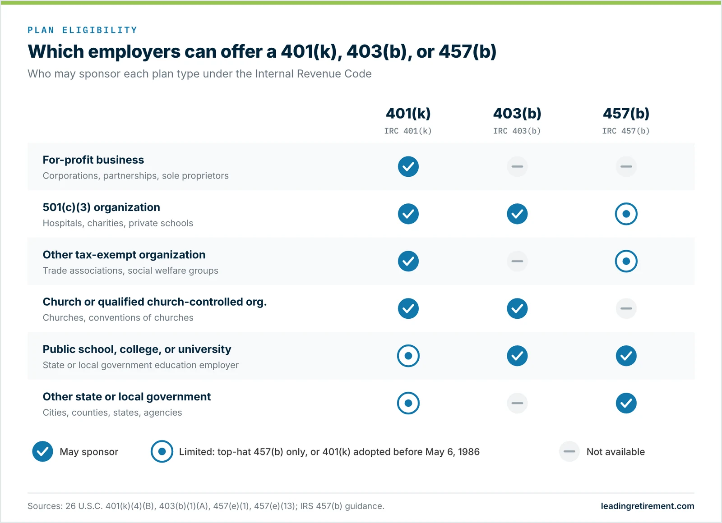Click the 401(k) checkmark for 501(c)(3) organization
Screen dimensions: 722x523
(x=408, y=214)
